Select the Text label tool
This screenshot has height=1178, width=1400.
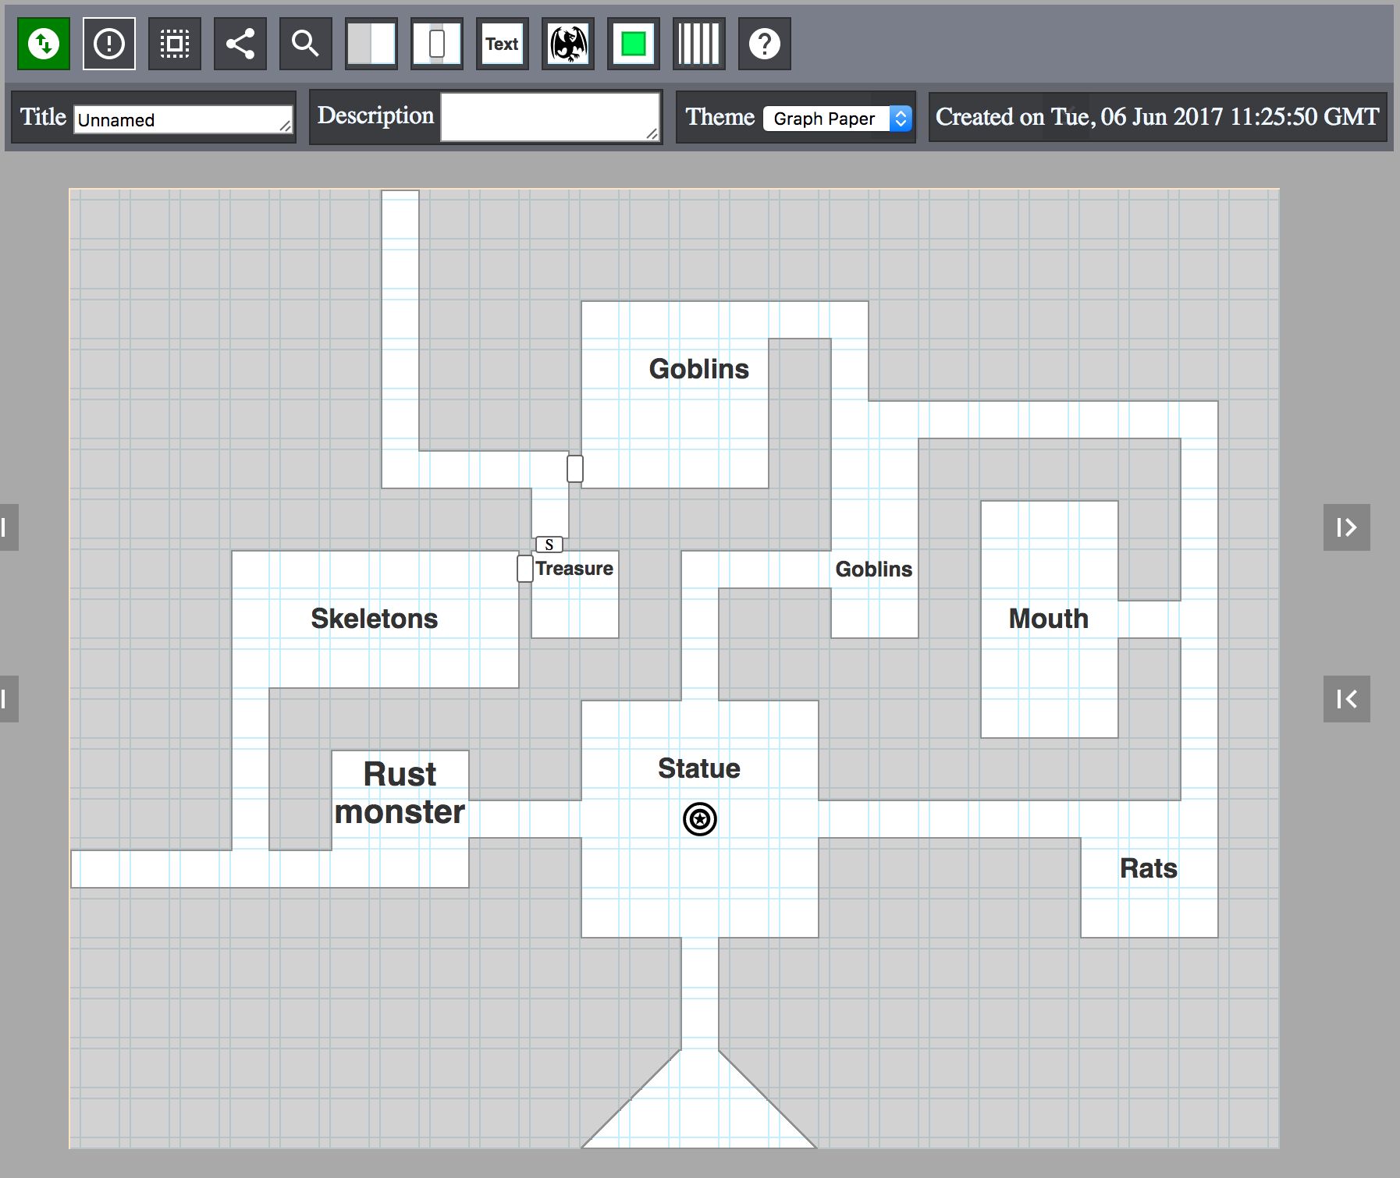[502, 44]
